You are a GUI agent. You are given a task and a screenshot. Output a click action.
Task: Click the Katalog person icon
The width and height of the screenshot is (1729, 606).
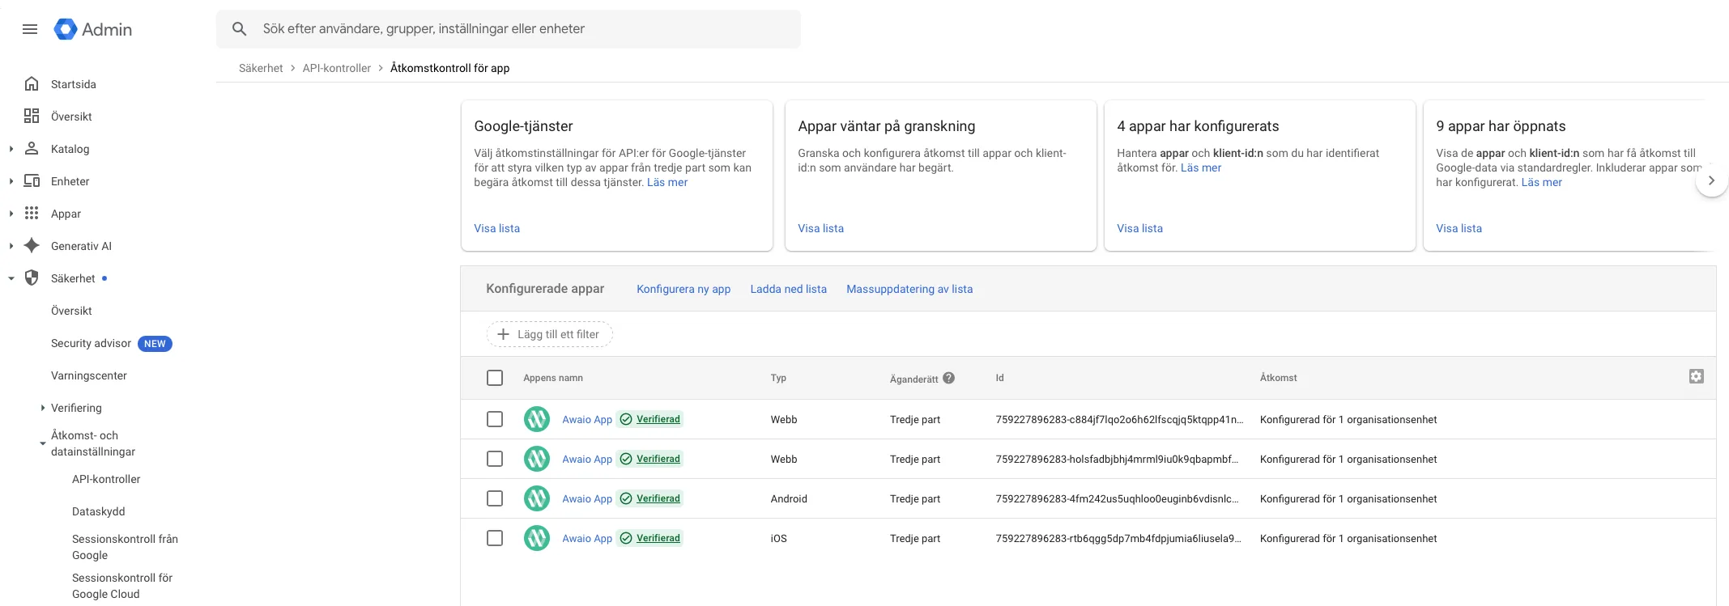pyautogui.click(x=32, y=149)
